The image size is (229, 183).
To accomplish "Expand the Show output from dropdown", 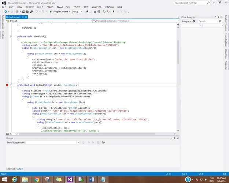I will coord(52,142).
